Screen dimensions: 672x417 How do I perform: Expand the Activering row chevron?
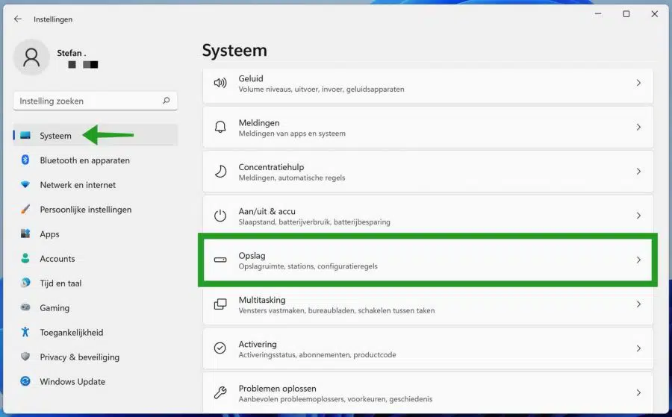coord(638,348)
